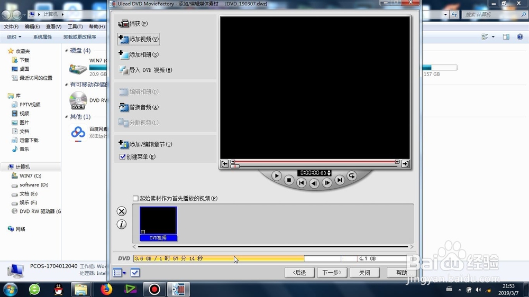
Task: Open Add/Edit Chapter (添加/编辑章节)
Action: click(x=145, y=144)
